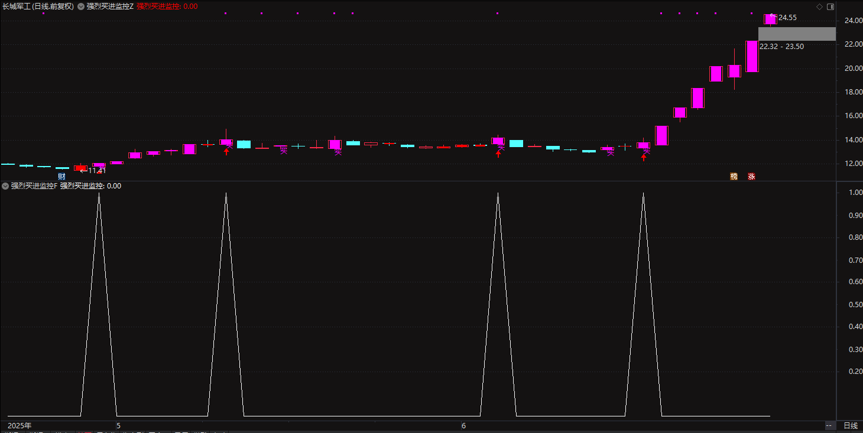This screenshot has height=433, width=863.
Task: Click the 涨 limit-up marker icon
Action: pyautogui.click(x=751, y=176)
